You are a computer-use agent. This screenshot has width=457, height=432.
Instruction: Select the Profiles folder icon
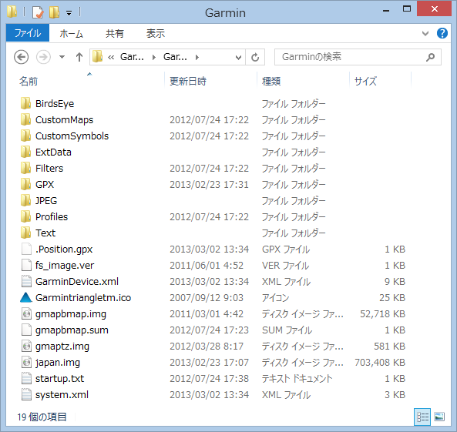[x=26, y=216]
